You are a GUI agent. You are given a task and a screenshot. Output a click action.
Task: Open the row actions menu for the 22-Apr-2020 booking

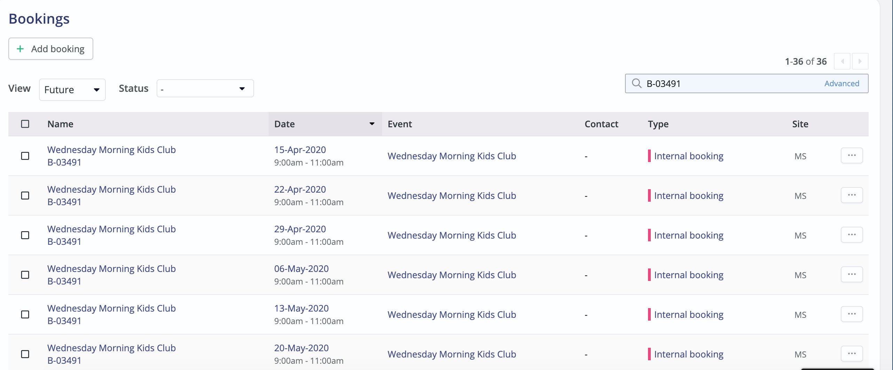852,195
